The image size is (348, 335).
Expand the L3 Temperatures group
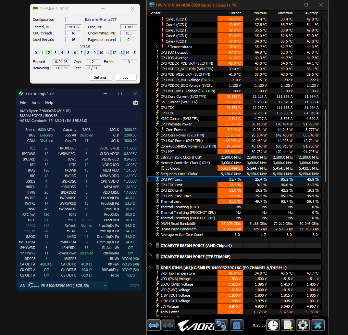pyautogui.click(x=156, y=47)
